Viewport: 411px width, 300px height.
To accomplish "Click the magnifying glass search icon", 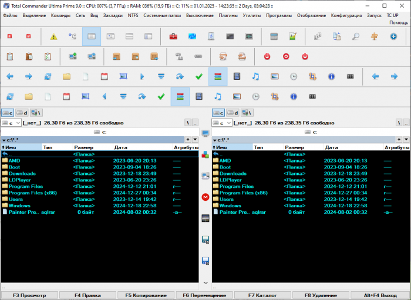I will [355, 36].
